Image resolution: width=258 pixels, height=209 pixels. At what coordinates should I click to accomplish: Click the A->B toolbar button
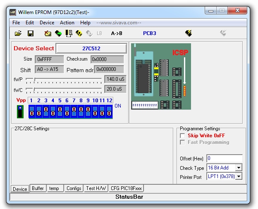117,33
